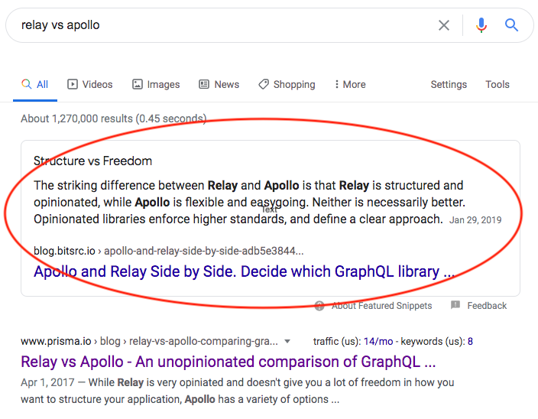This screenshot has height=419, width=538.
Task: Open 'Apollo and Relay Side by Side' link
Action: (244, 271)
